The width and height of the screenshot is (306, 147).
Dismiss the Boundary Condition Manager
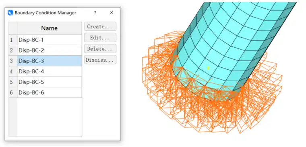[100, 60]
